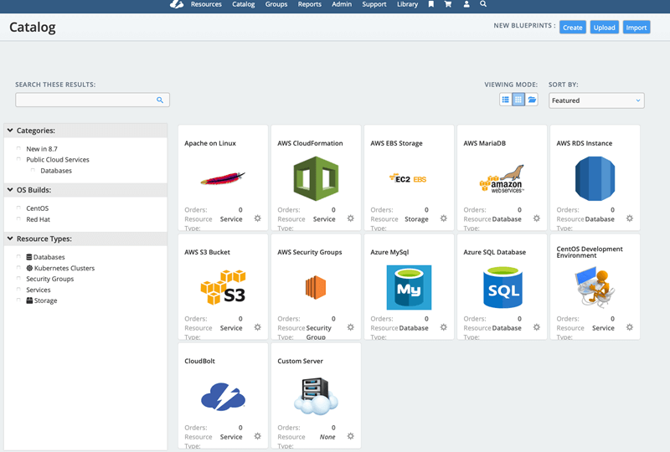Open the shopping cart icon
670x452 pixels.
(x=448, y=4)
